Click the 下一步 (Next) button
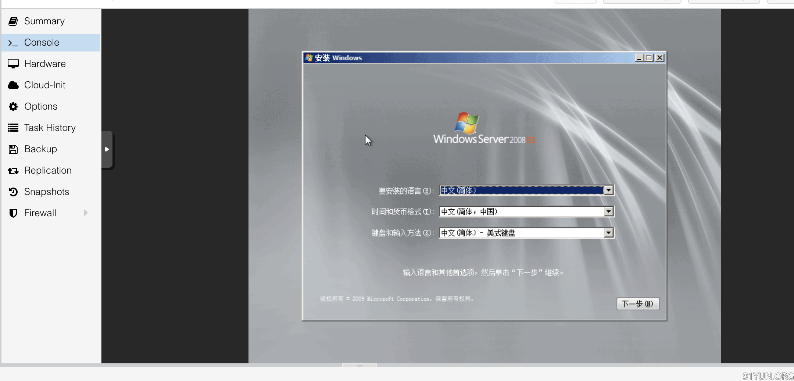Viewport: 794px width, 381px height. click(x=638, y=304)
